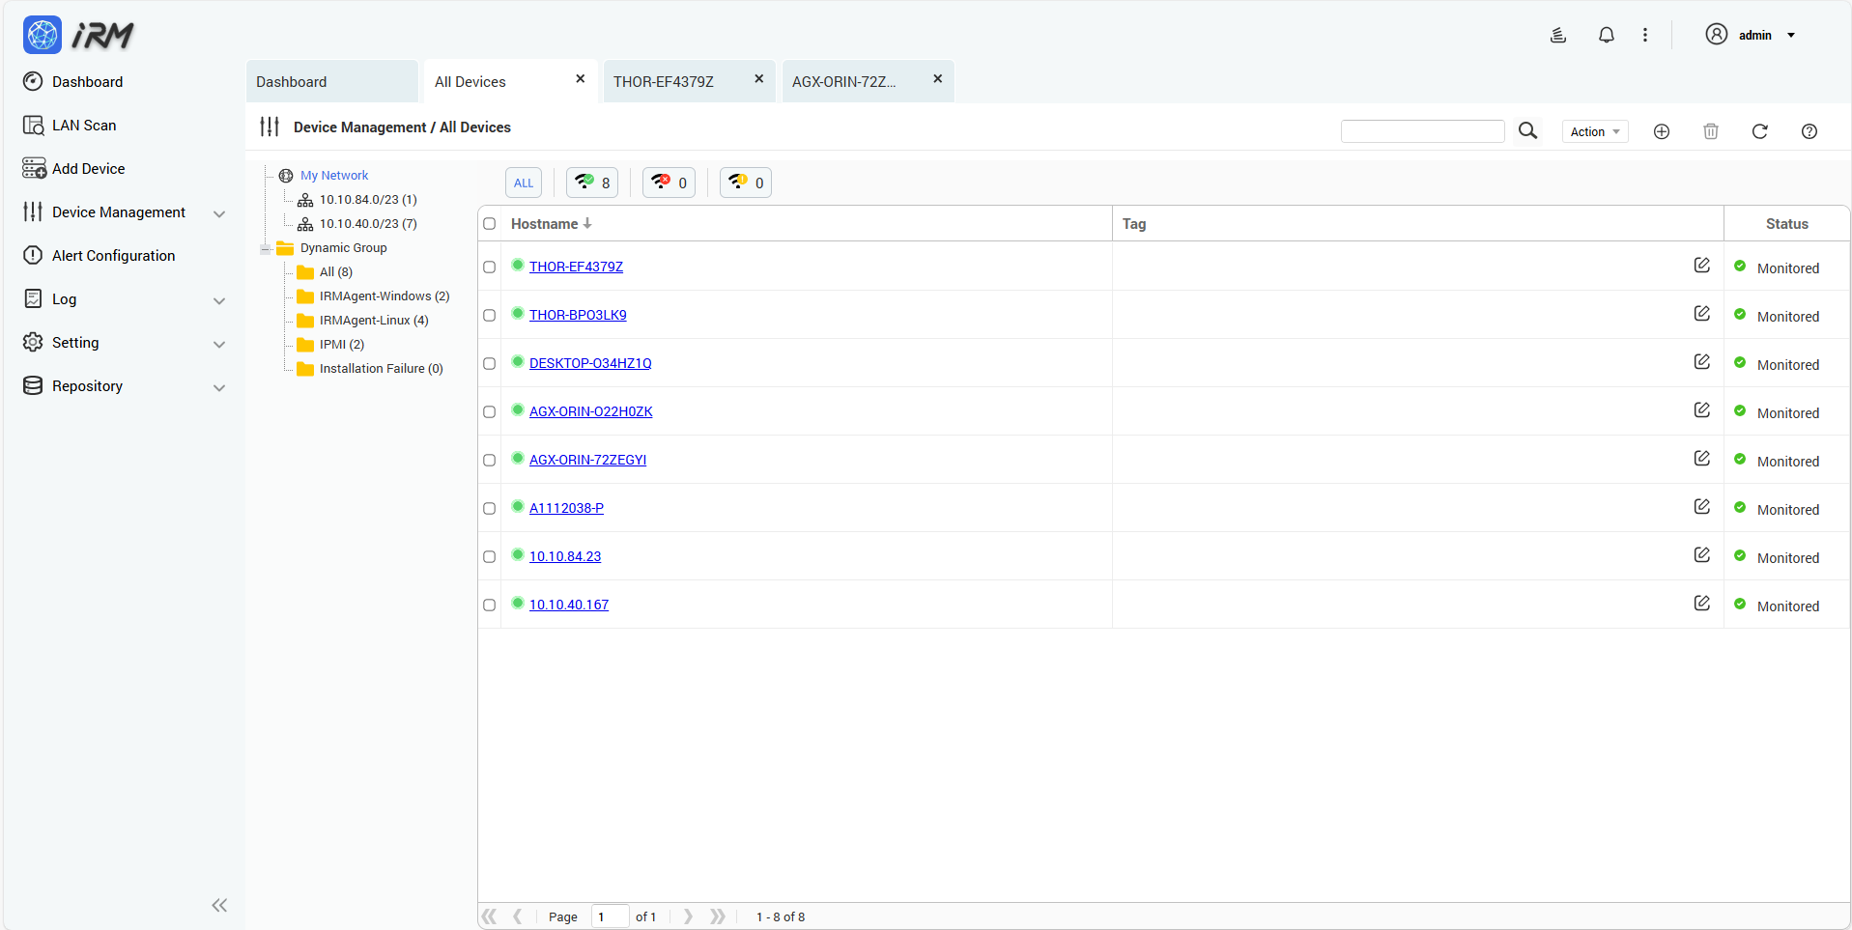Screen dimensions: 1852x930
Task: Edit tag for 10.10.40.167
Action: (1702, 603)
